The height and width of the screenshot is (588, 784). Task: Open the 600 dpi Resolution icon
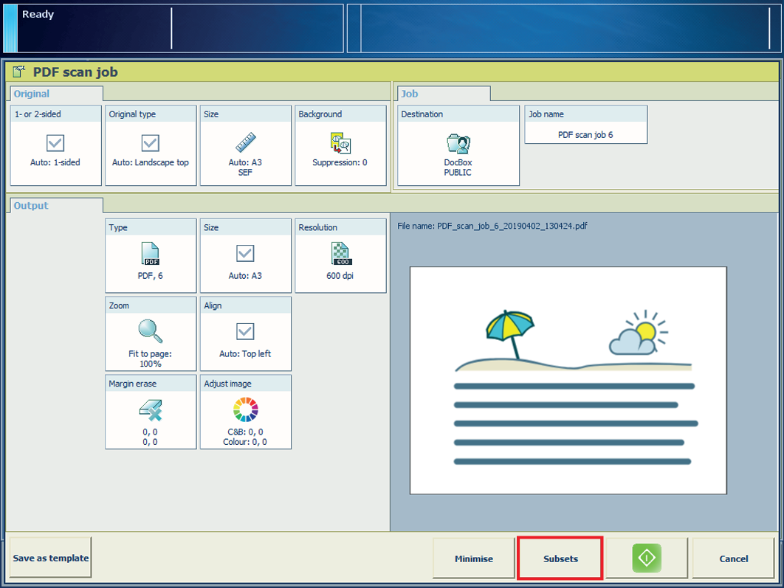pos(340,254)
